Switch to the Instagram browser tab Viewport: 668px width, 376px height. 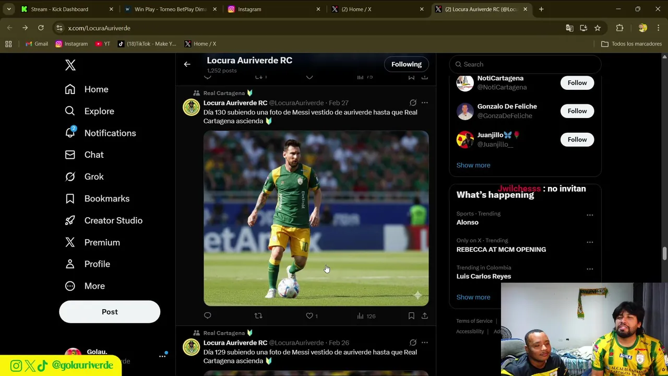click(x=274, y=9)
